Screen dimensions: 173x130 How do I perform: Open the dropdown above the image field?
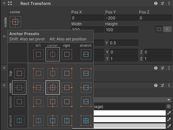tap(132, 100)
